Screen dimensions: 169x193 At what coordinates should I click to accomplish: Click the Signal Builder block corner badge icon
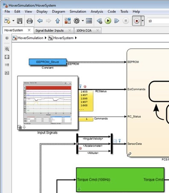20,127
